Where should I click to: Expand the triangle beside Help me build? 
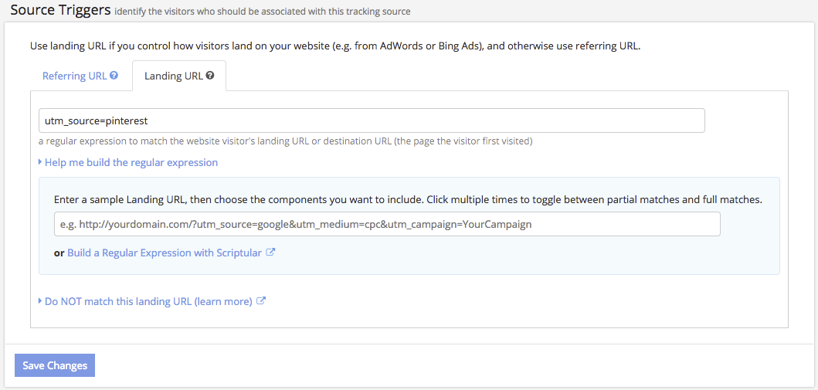pyautogui.click(x=40, y=162)
